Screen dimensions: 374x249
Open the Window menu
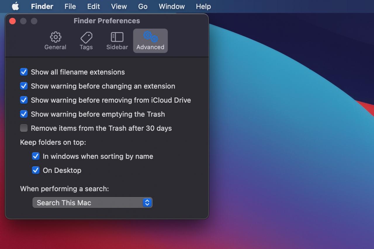click(172, 6)
